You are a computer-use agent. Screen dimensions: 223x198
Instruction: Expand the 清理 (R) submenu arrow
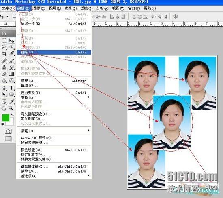coord(89,130)
